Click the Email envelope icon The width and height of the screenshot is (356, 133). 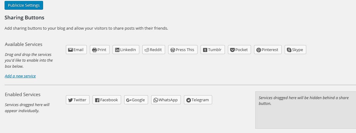[70, 50]
